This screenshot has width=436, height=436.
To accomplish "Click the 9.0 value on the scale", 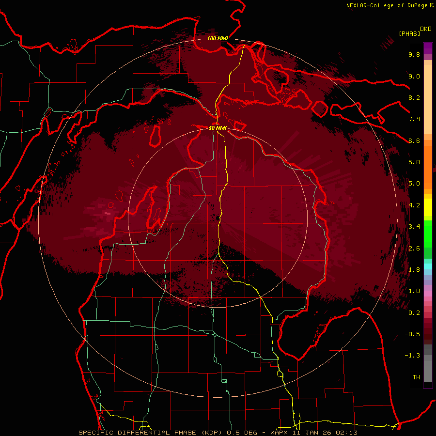I will click(x=414, y=76).
